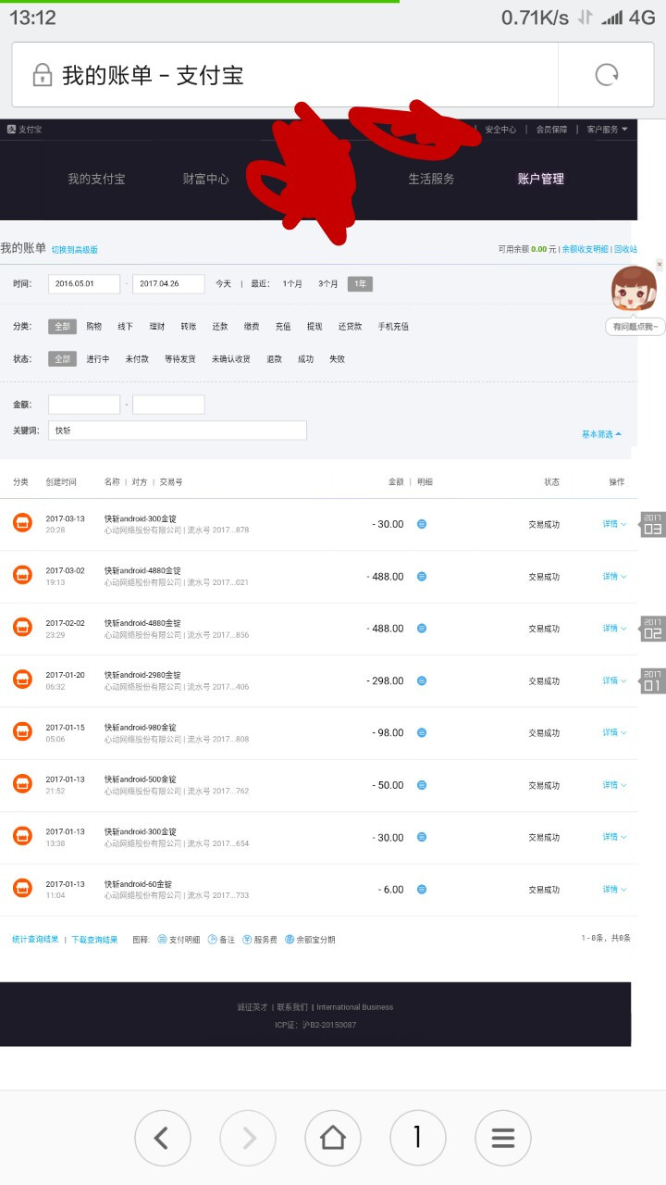
Task: Close the help mascot widget
Action: tap(660, 265)
